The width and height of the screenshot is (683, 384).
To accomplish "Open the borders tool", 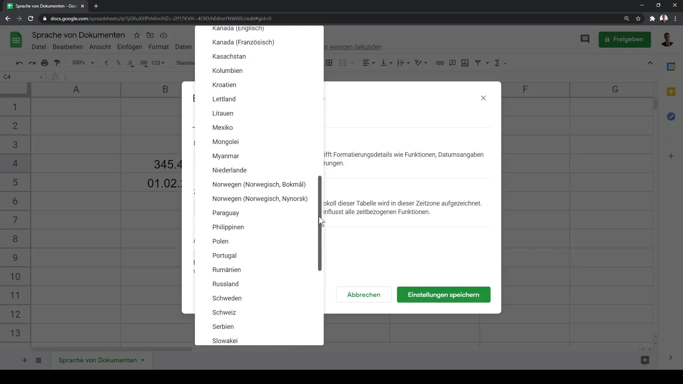I will tap(329, 63).
